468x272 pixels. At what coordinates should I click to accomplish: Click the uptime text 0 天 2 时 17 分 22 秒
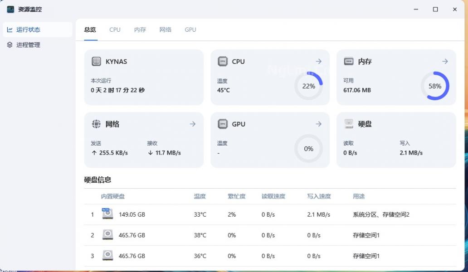(117, 90)
